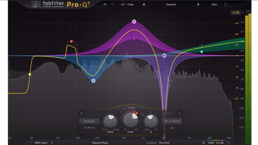Click the gain-Q interaction icon
The height and width of the screenshot is (145, 258).
click(142, 114)
